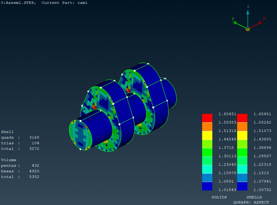Click the 'Shell' heading in the statistics

coord(7,132)
